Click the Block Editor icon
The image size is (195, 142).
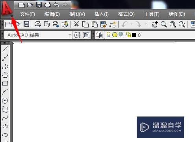[x=113, y=24]
